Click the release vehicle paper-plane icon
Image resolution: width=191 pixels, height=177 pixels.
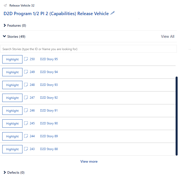(x=5, y=5)
